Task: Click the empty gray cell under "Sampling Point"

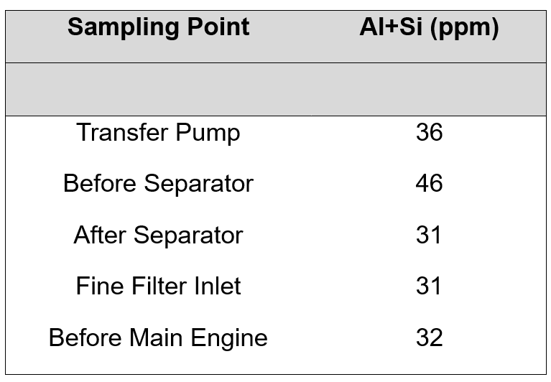Action: (158, 89)
